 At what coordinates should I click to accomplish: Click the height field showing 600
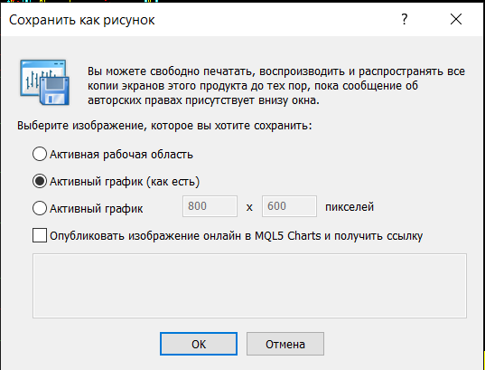pyautogui.click(x=289, y=206)
